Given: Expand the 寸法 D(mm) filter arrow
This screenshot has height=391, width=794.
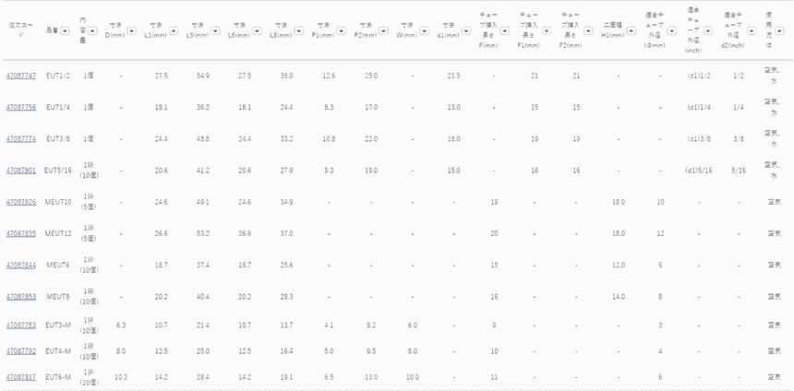Looking at the screenshot, I should (x=131, y=30).
